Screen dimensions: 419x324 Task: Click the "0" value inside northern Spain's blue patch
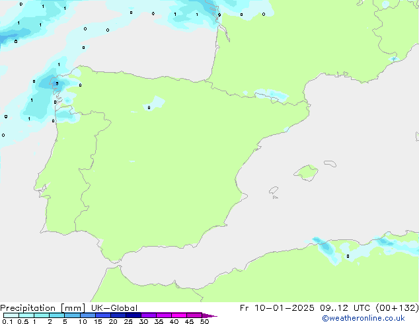149,108
